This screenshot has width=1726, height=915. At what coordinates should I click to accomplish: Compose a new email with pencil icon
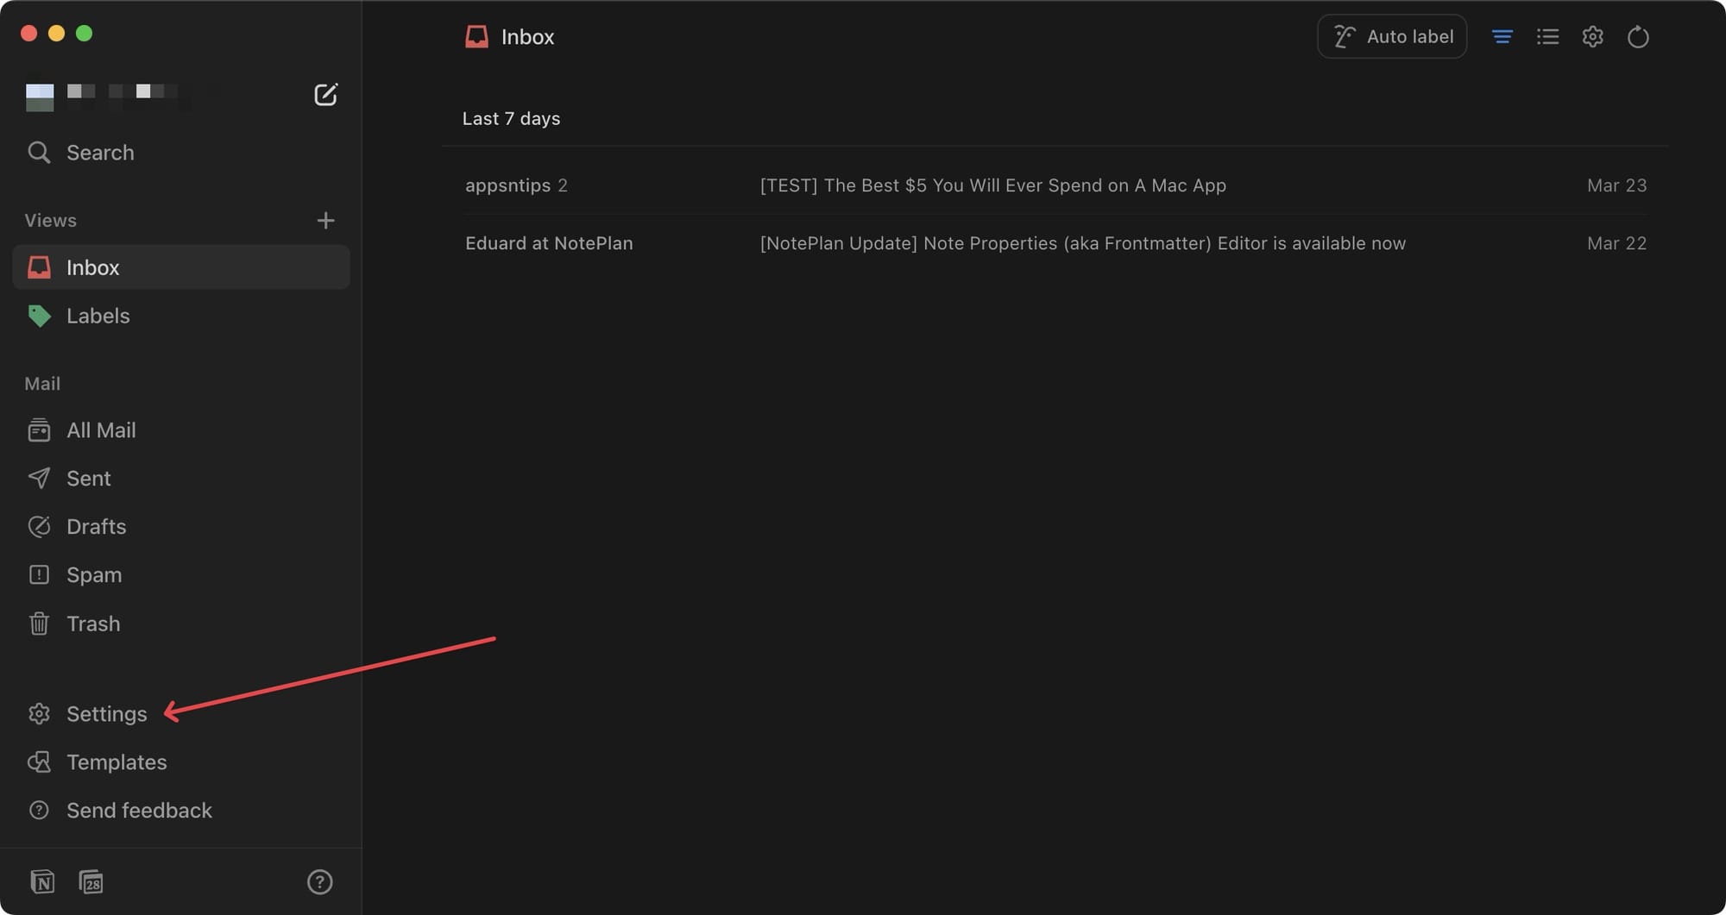pos(325,94)
